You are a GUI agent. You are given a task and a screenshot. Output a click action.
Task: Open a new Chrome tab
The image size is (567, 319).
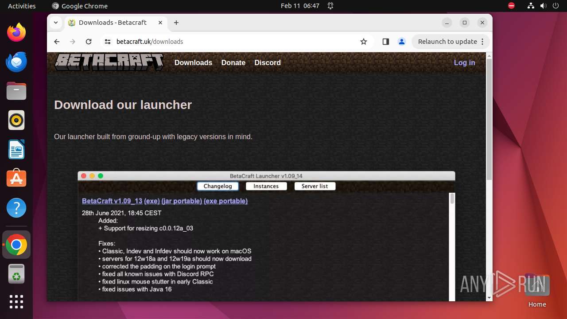(176, 23)
